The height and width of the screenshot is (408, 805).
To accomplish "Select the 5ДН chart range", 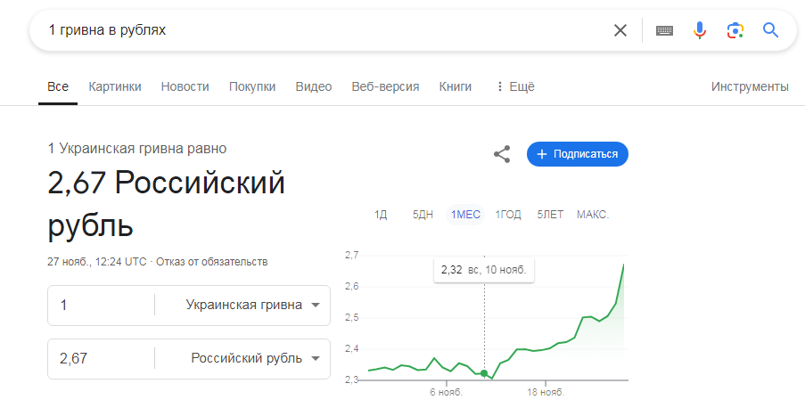I will click(423, 215).
